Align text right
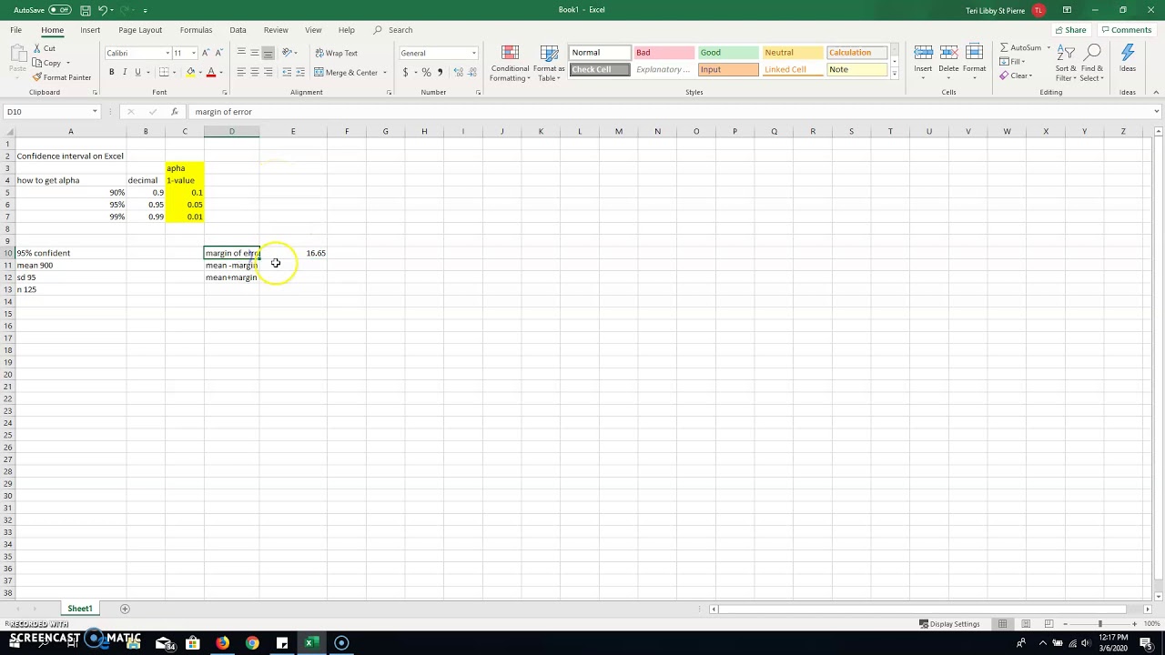 268,72
